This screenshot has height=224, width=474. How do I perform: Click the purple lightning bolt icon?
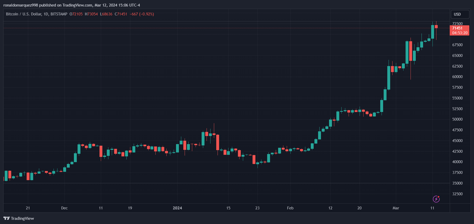[x=436, y=199]
